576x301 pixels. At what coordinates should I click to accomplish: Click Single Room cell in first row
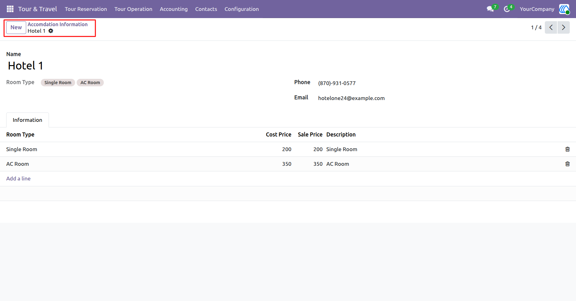click(22, 149)
